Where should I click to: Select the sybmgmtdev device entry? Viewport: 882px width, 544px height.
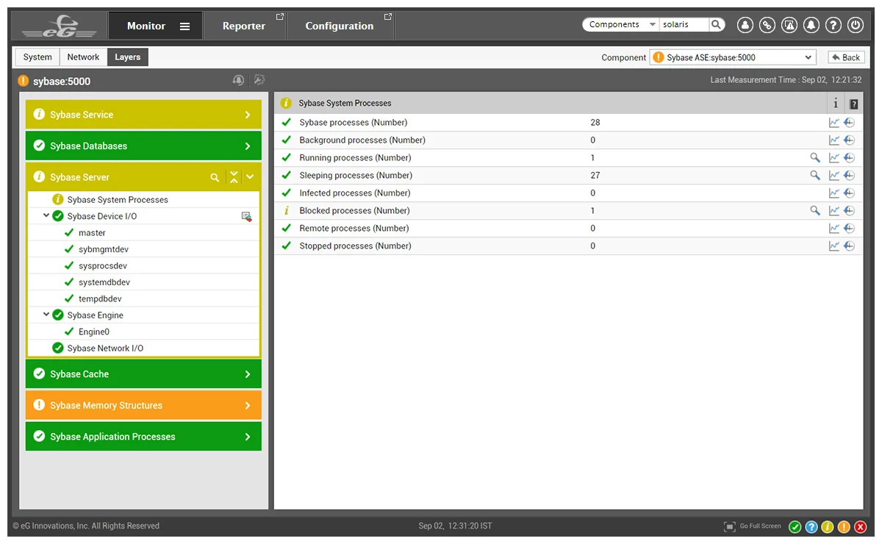104,249
